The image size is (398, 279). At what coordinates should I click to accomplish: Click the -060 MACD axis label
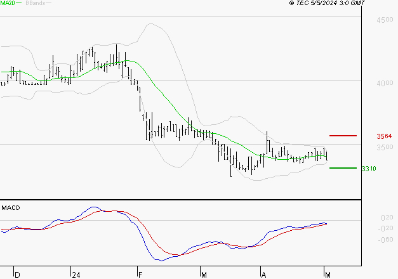[x=385, y=240]
